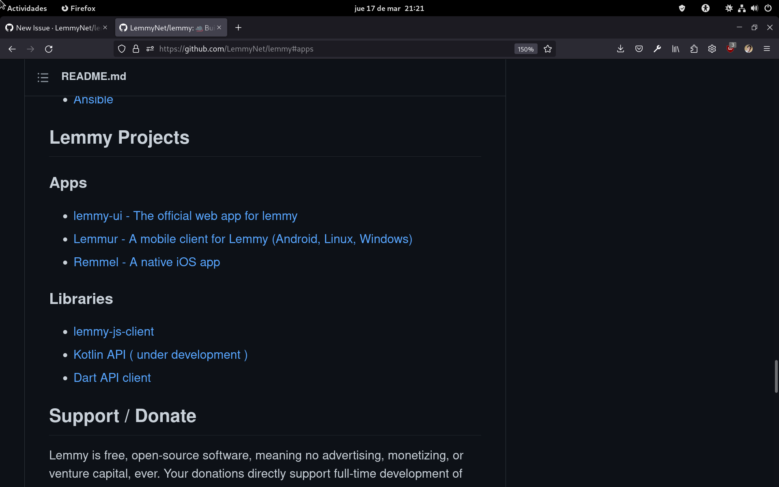The height and width of the screenshot is (487, 779).
Task: Open the clock and calendar dropdown
Action: coord(389,8)
